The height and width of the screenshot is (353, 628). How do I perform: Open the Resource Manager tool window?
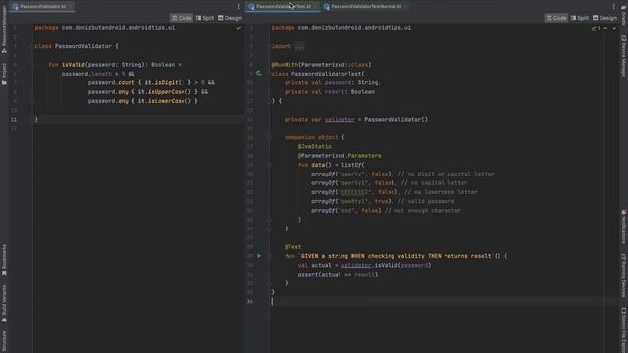4,30
